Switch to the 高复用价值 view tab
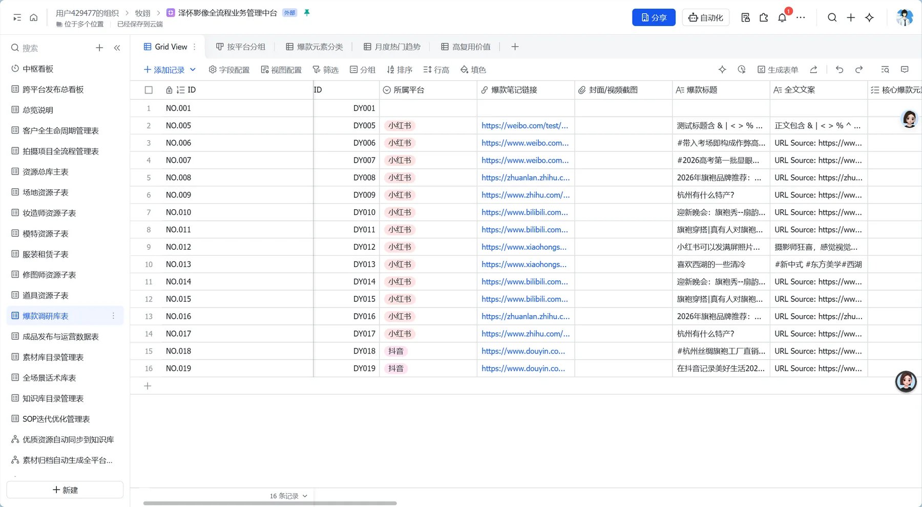This screenshot has height=507, width=922. pyautogui.click(x=466, y=47)
